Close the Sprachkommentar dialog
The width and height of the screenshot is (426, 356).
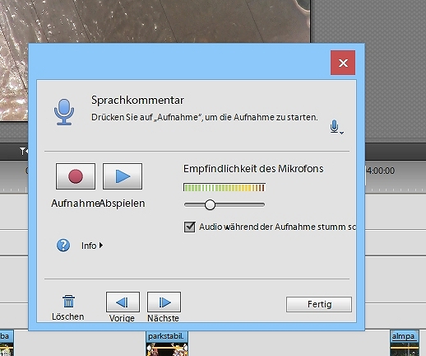(x=343, y=63)
